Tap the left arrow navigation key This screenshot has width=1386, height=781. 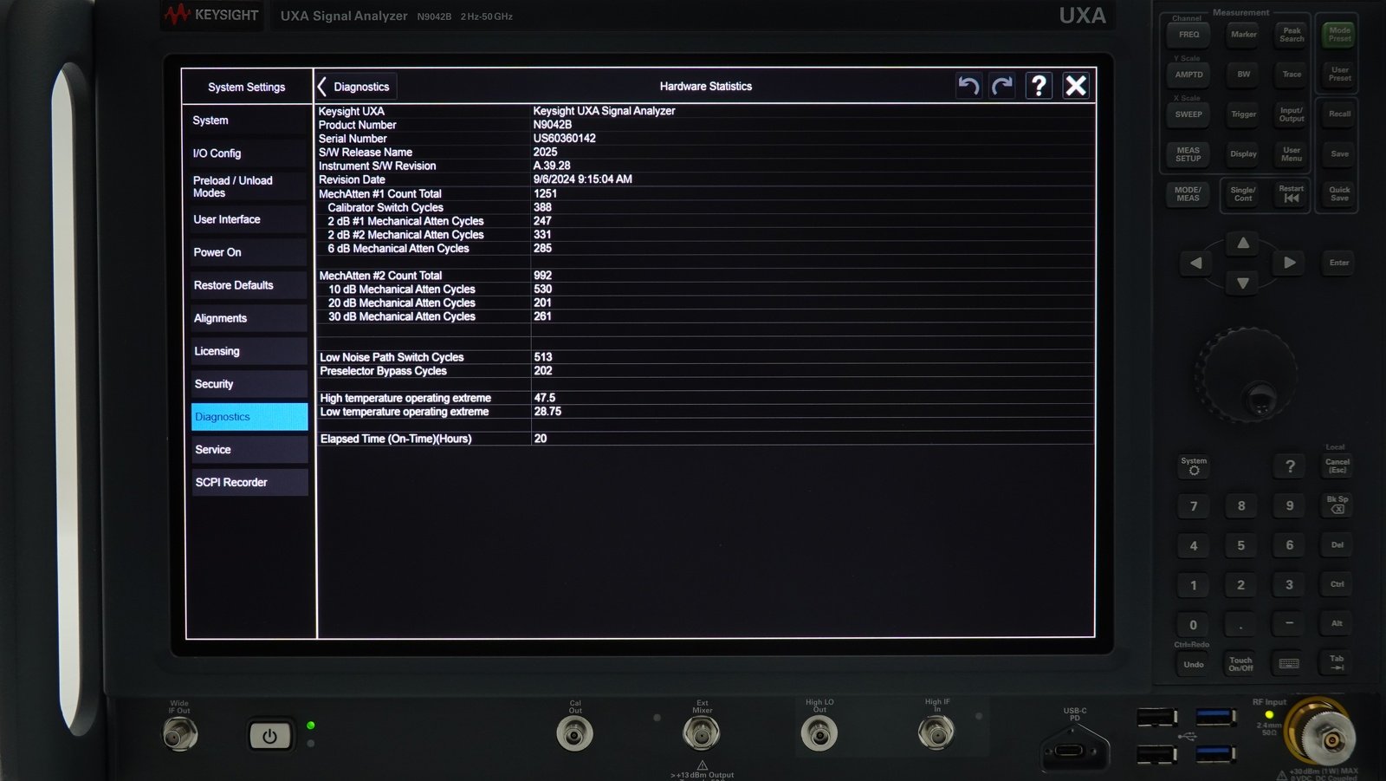pyautogui.click(x=1196, y=263)
